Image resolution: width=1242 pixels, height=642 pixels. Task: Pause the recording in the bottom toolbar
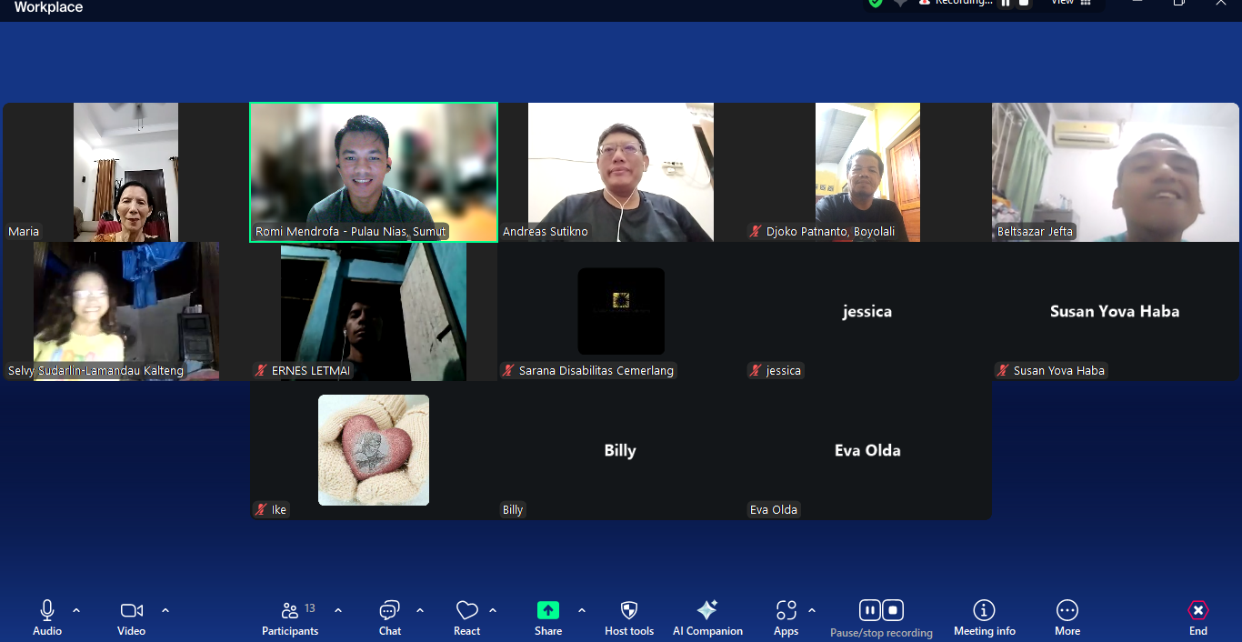coord(869,610)
